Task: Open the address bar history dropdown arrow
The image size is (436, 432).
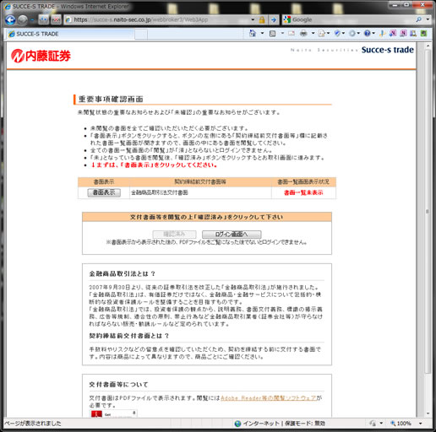Action: (253, 19)
